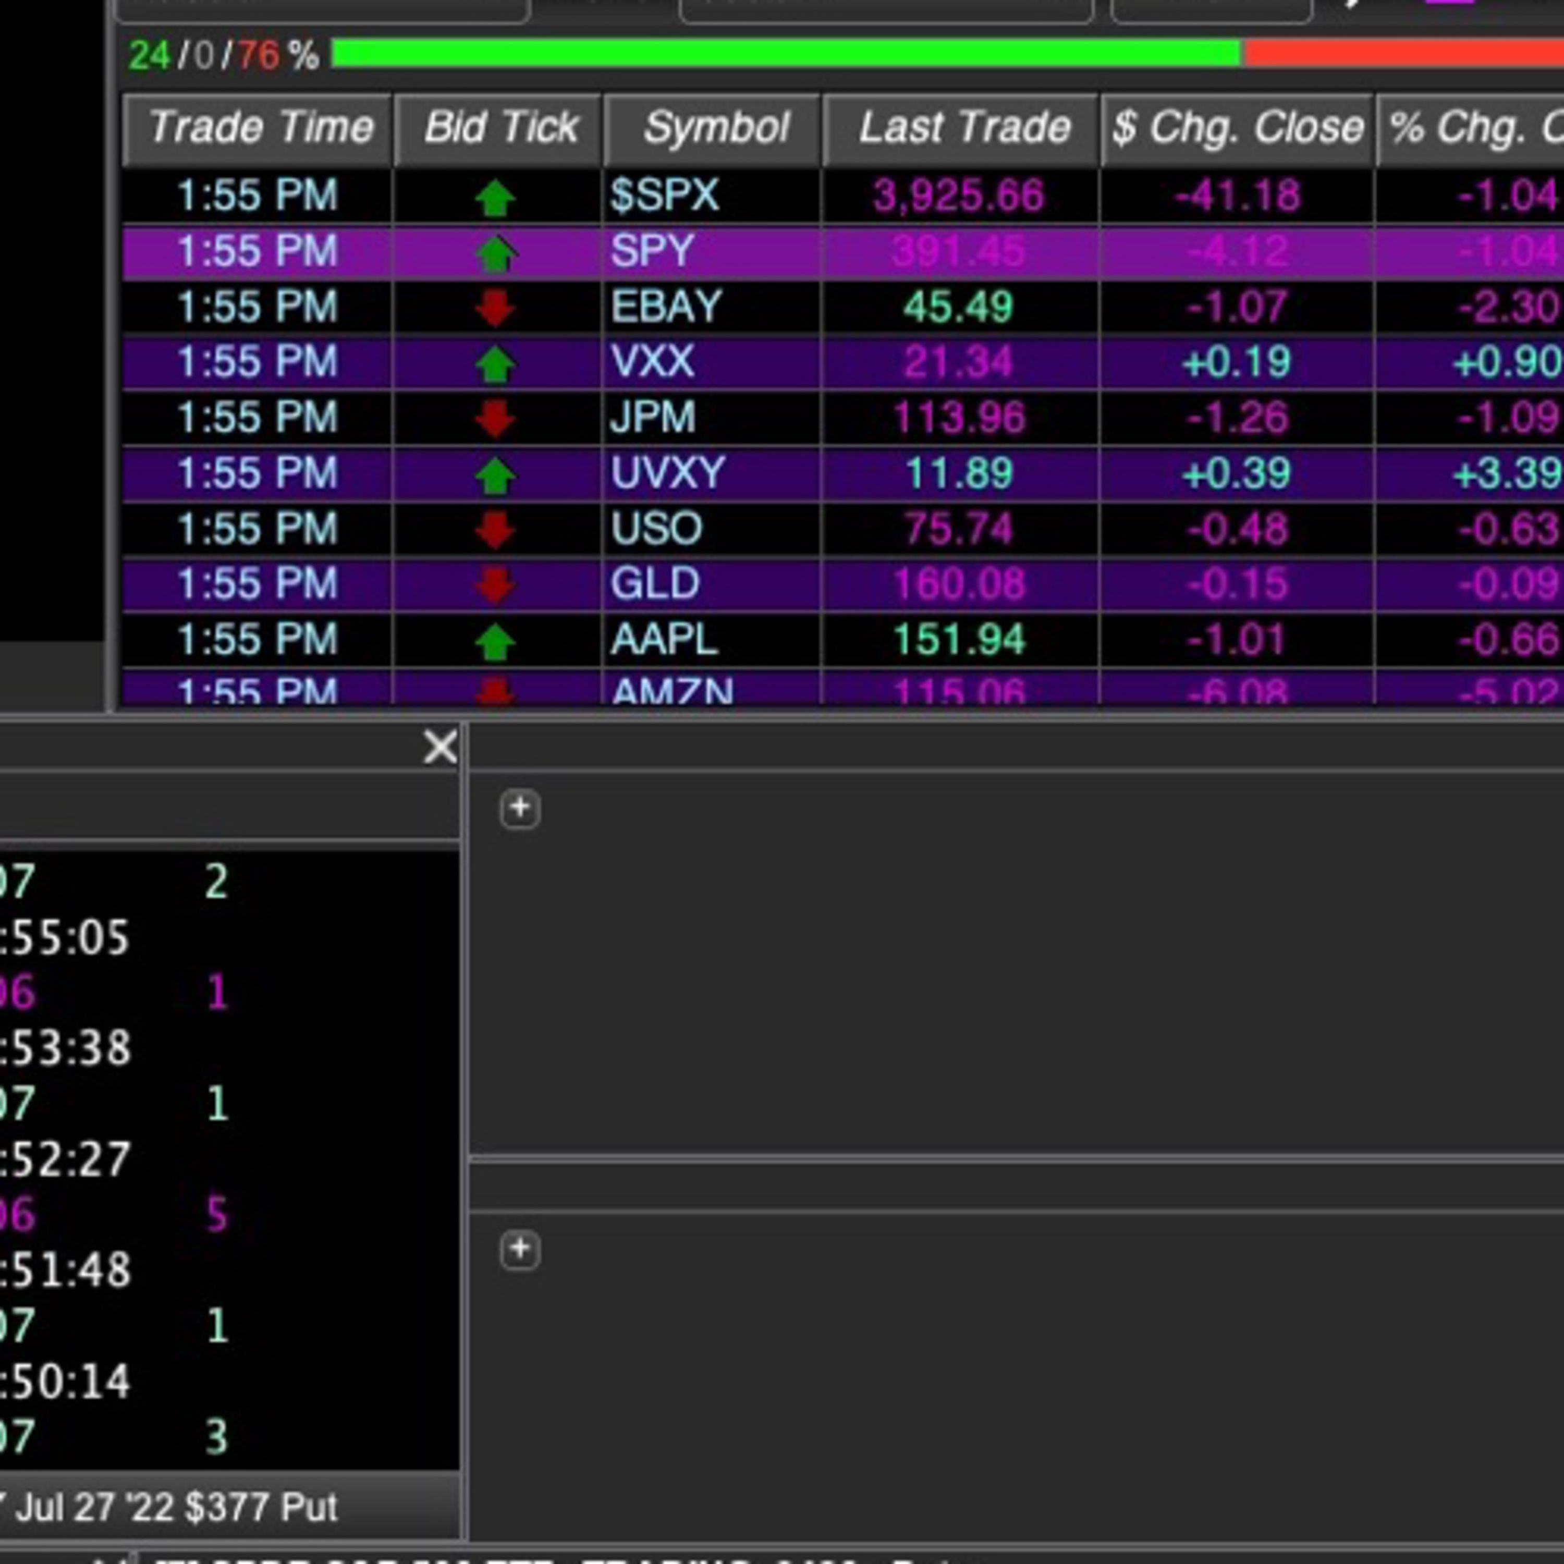Select the JPM symbol
Image resolution: width=1564 pixels, height=1564 pixels.
653,418
